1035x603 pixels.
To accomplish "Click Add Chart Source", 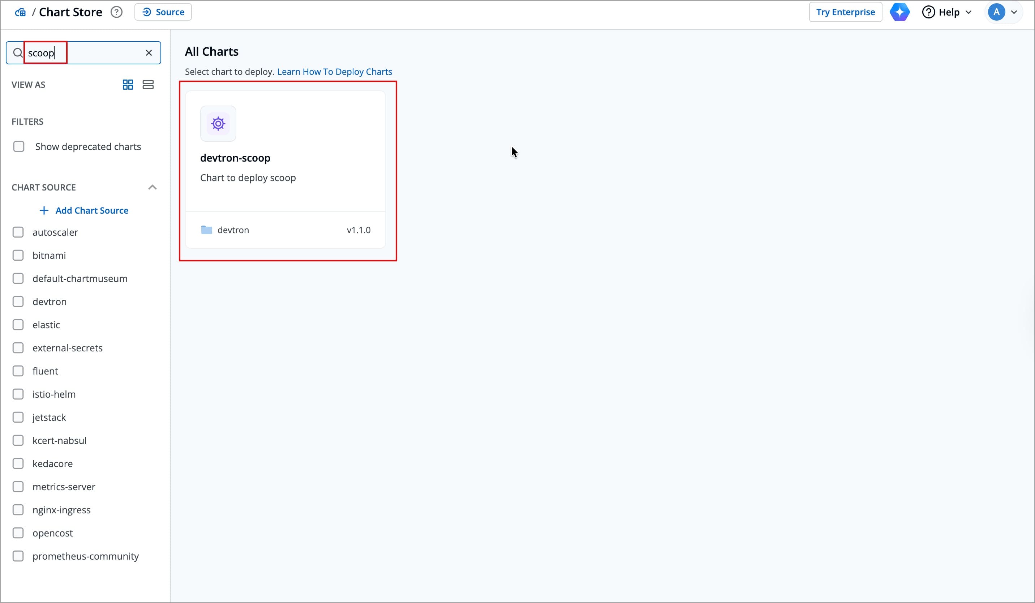I will (x=84, y=210).
